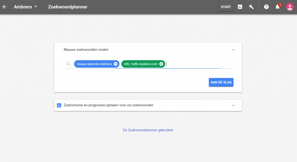Click 'Zoekvolume en prognoses ophalen' heading text
This screenshot has height=162, width=297.
click(x=108, y=105)
